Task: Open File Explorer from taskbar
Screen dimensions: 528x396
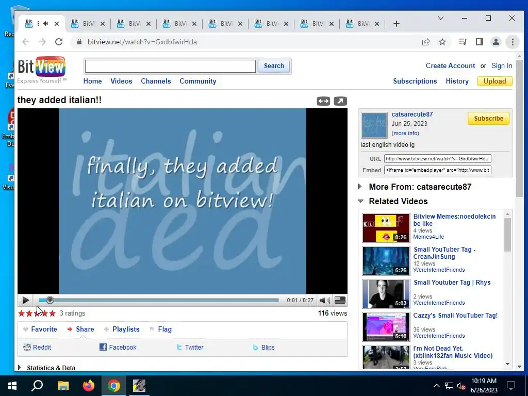Action: click(63, 386)
